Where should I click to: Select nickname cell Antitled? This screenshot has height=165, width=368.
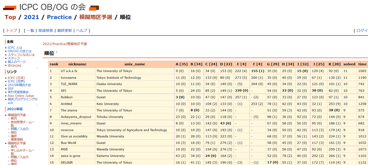pyautogui.click(x=77, y=104)
